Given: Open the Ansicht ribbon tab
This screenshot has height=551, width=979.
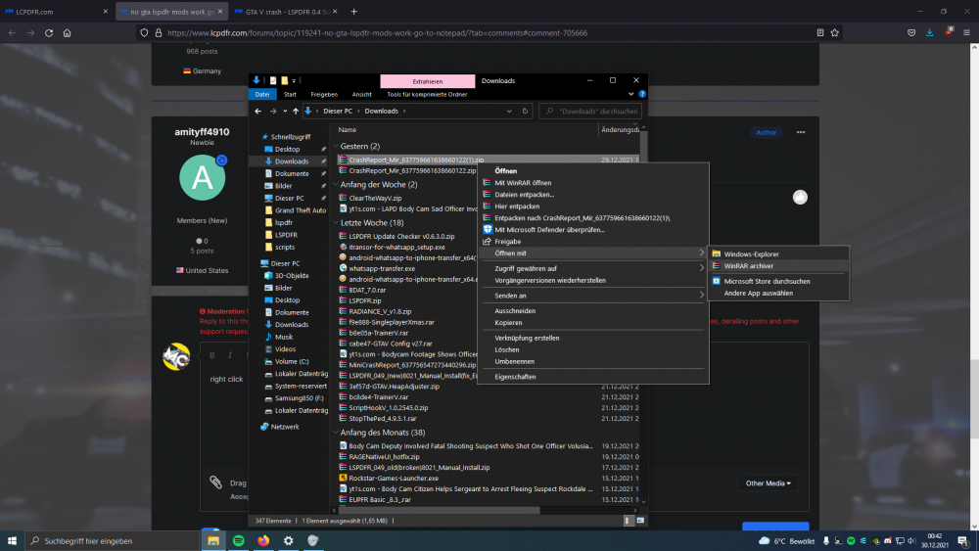Looking at the screenshot, I should tap(361, 94).
